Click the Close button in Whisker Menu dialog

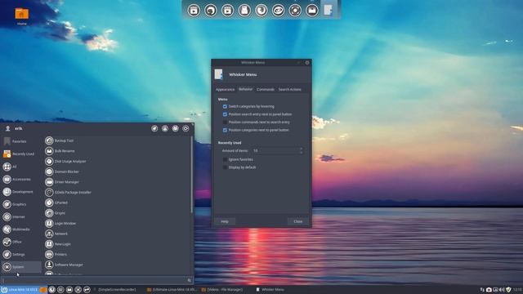(x=297, y=221)
